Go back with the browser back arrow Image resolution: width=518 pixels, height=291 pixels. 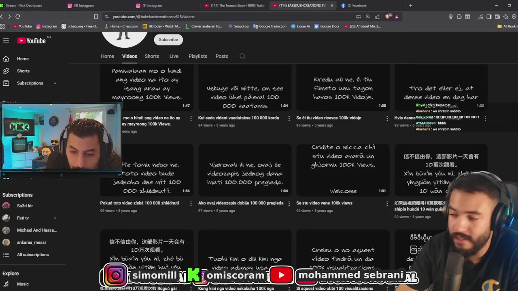pyautogui.click(x=1, y=17)
